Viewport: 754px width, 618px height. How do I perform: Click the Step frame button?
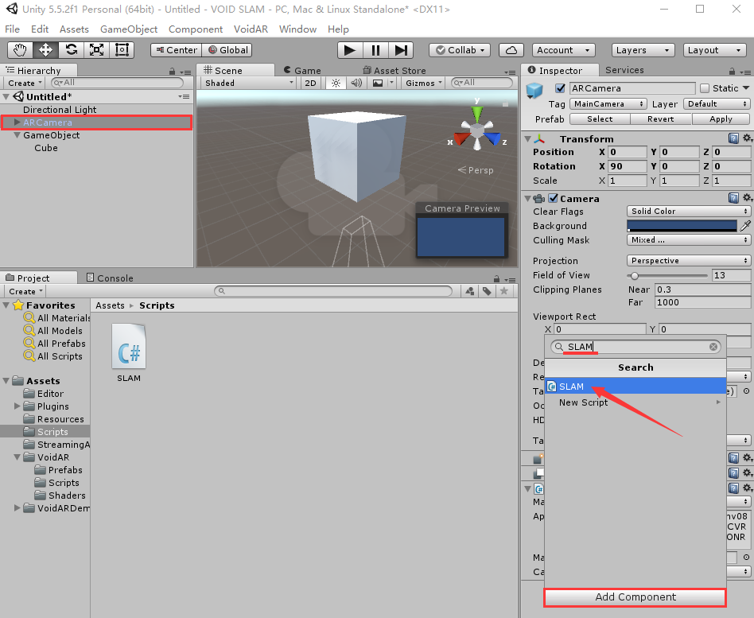point(401,50)
